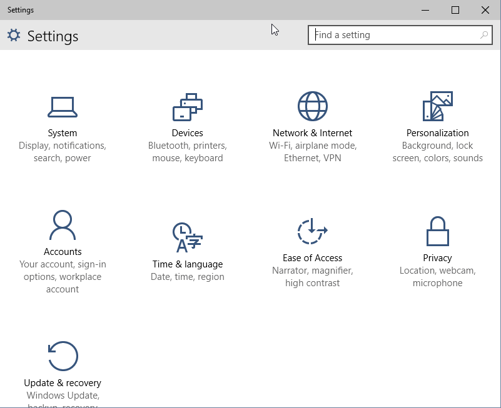Select the 'Bluetooth, printers, mouse, keyboard' text
Screen dimensions: 501x408
point(188,152)
